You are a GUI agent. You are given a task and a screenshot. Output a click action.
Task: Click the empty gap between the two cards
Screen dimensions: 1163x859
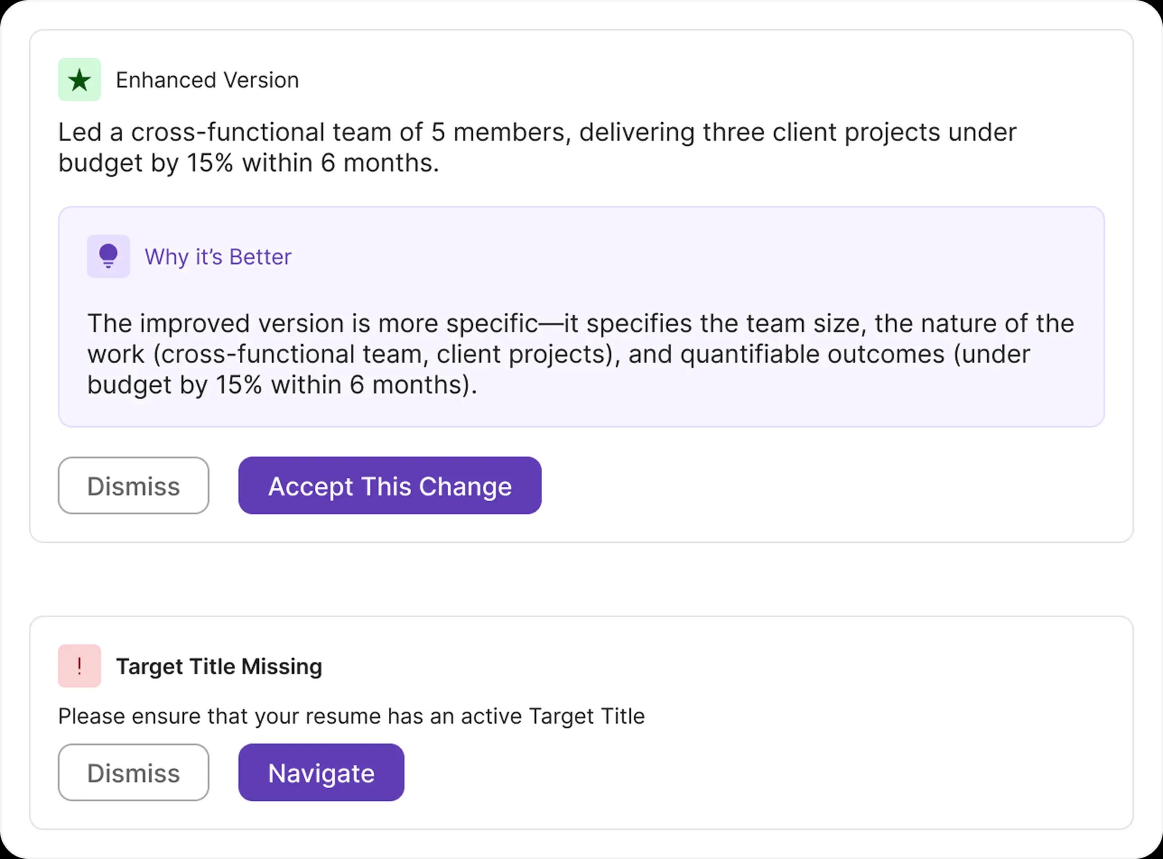pos(581,579)
